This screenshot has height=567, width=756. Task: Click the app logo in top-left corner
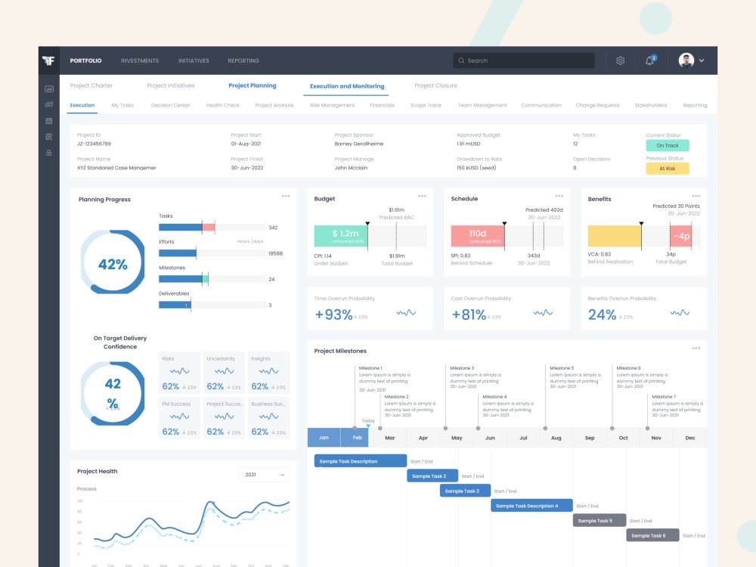click(48, 60)
